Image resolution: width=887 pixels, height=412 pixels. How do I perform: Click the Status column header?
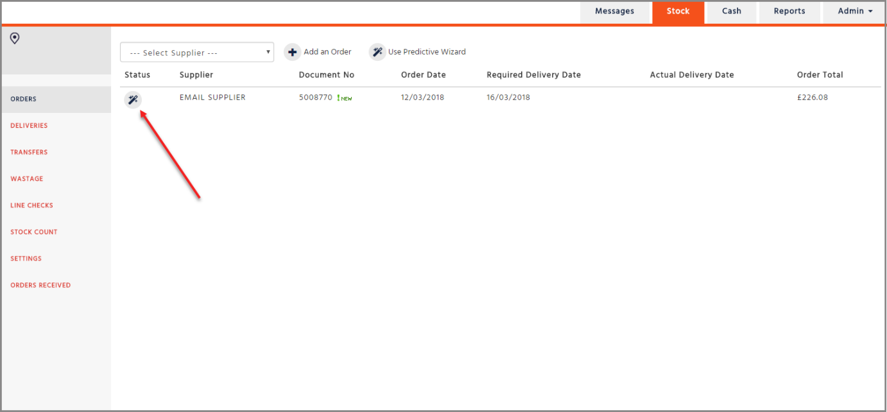click(x=137, y=75)
